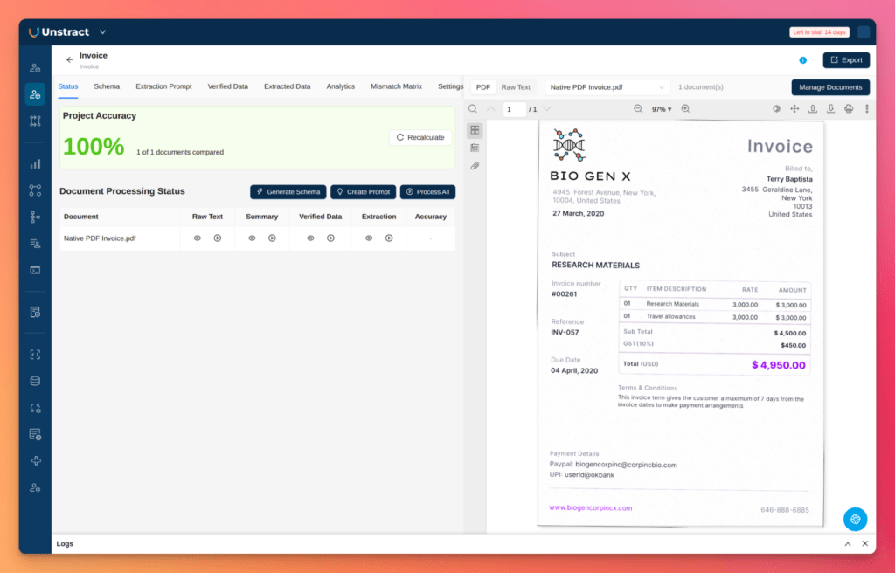895x573 pixels.
Task: Open the connected-nodes pipeline sidebar icon
Action: point(35,190)
